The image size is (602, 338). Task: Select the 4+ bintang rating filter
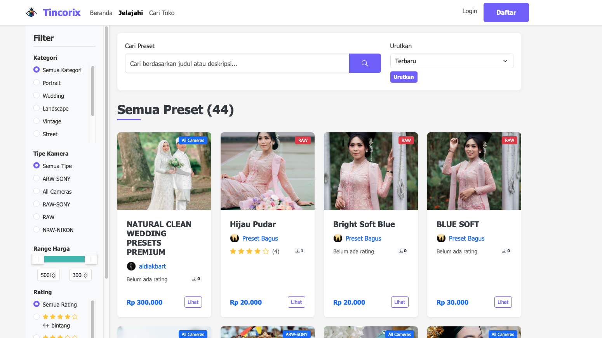pos(37,317)
